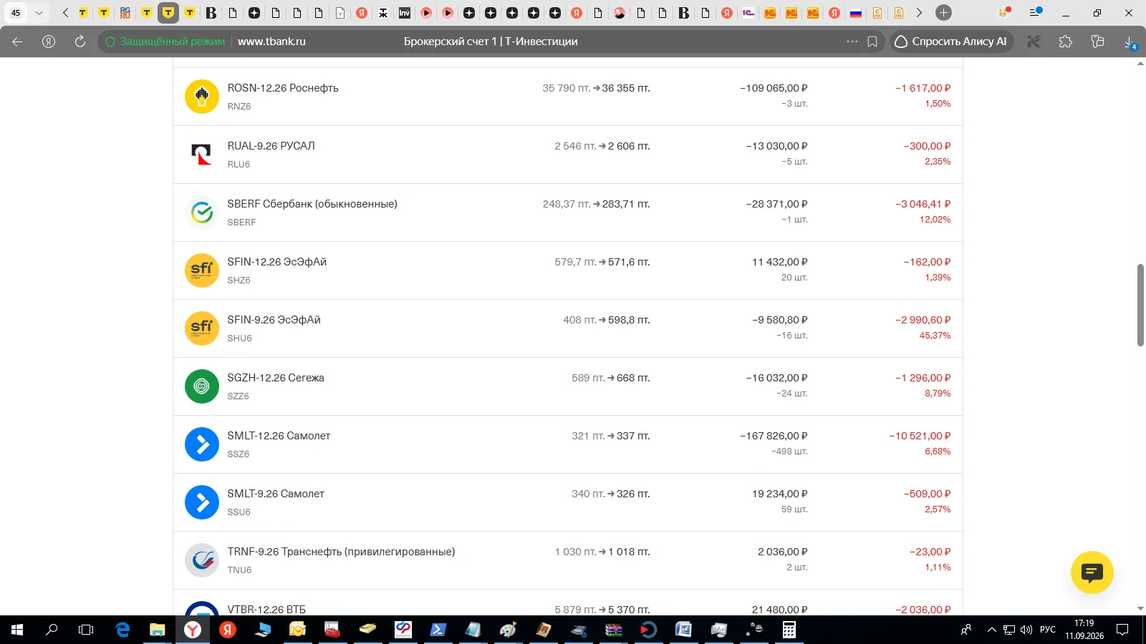Image resolution: width=1146 pixels, height=644 pixels.
Task: Click the Transneft logo in the TRNF-9.26 row
Action: click(202, 560)
